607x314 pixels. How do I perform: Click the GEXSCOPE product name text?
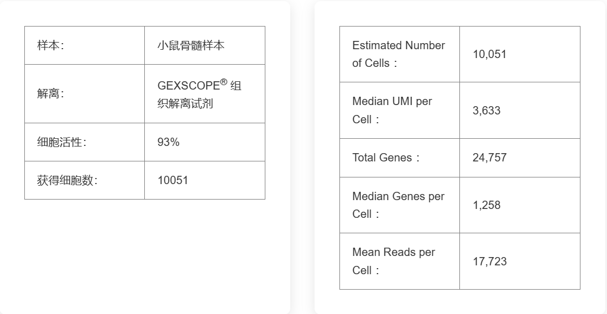tap(189, 86)
